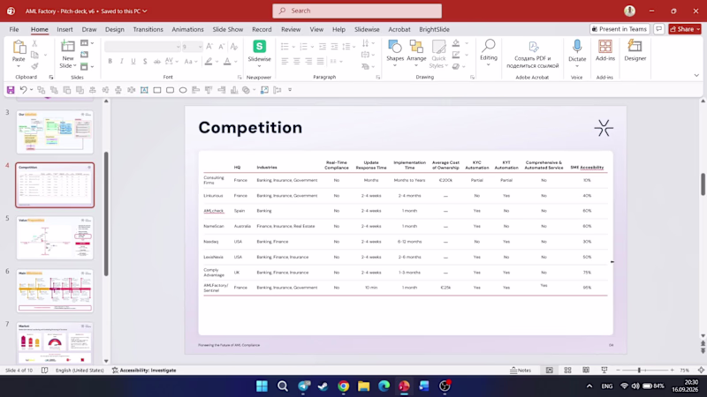707x397 pixels.
Task: Open the font size dropdown
Action: point(200,47)
